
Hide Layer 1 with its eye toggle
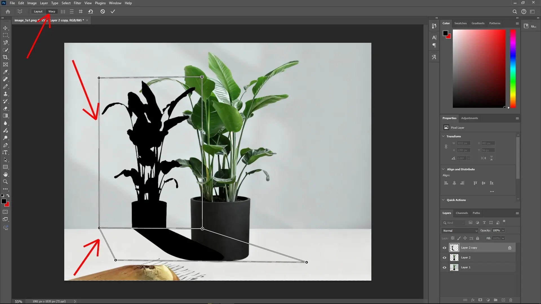(444, 267)
